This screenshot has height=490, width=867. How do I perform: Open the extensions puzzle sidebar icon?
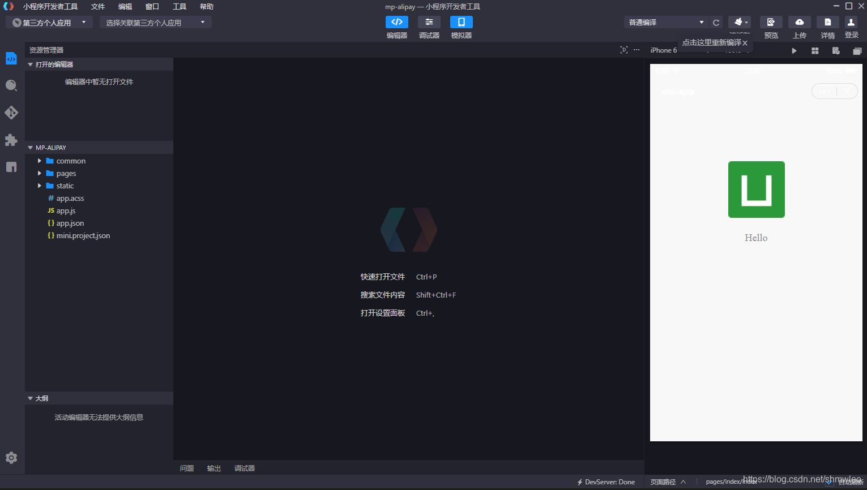pyautogui.click(x=11, y=140)
